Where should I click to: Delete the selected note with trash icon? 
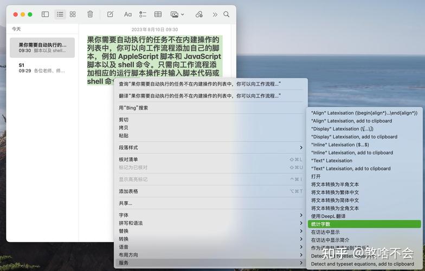90,14
